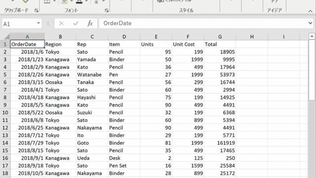Select row 18 header

point(5,173)
